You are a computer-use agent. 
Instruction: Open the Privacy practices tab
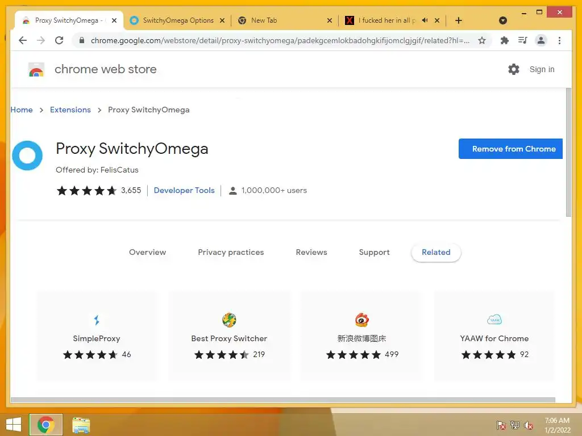tap(231, 252)
